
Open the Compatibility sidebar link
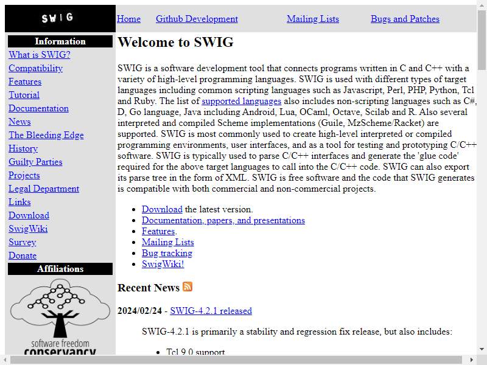[x=36, y=68]
